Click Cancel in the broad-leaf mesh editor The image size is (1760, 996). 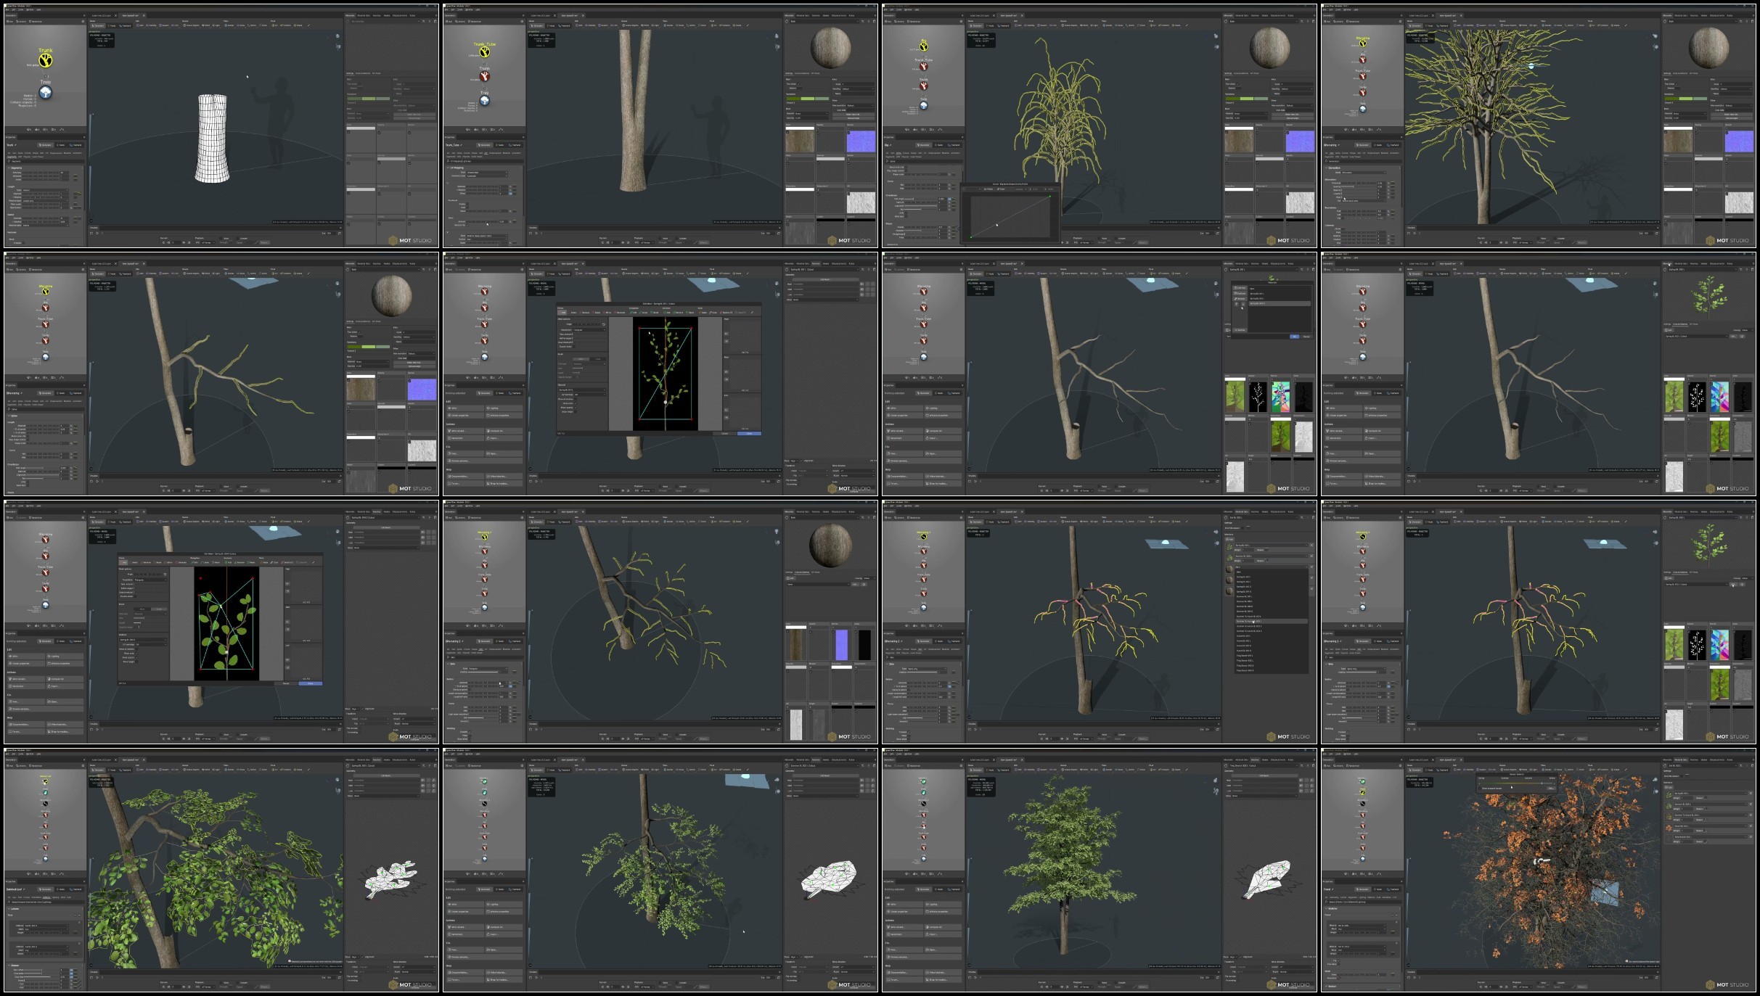286,683
